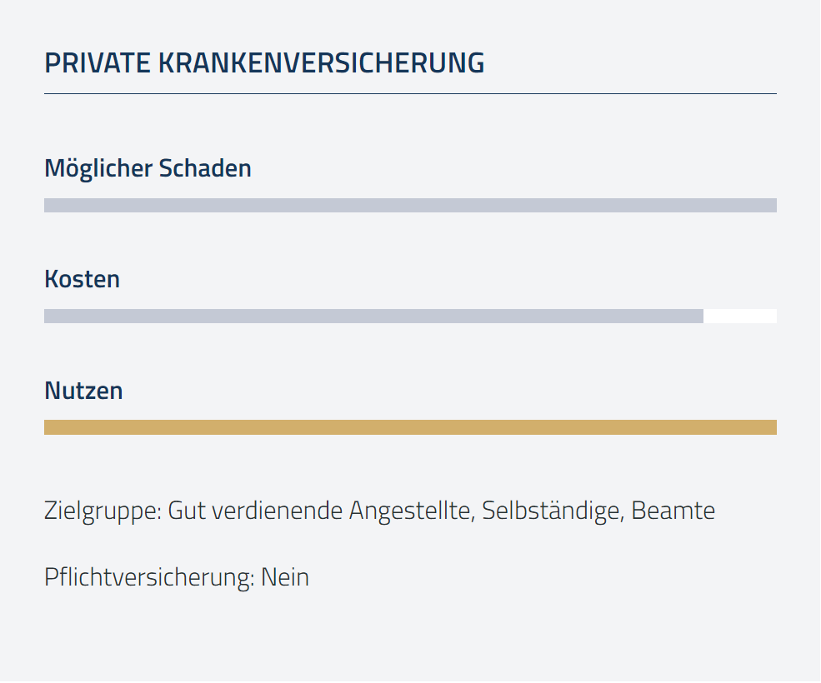Click the Nutzen label

pyautogui.click(x=84, y=391)
